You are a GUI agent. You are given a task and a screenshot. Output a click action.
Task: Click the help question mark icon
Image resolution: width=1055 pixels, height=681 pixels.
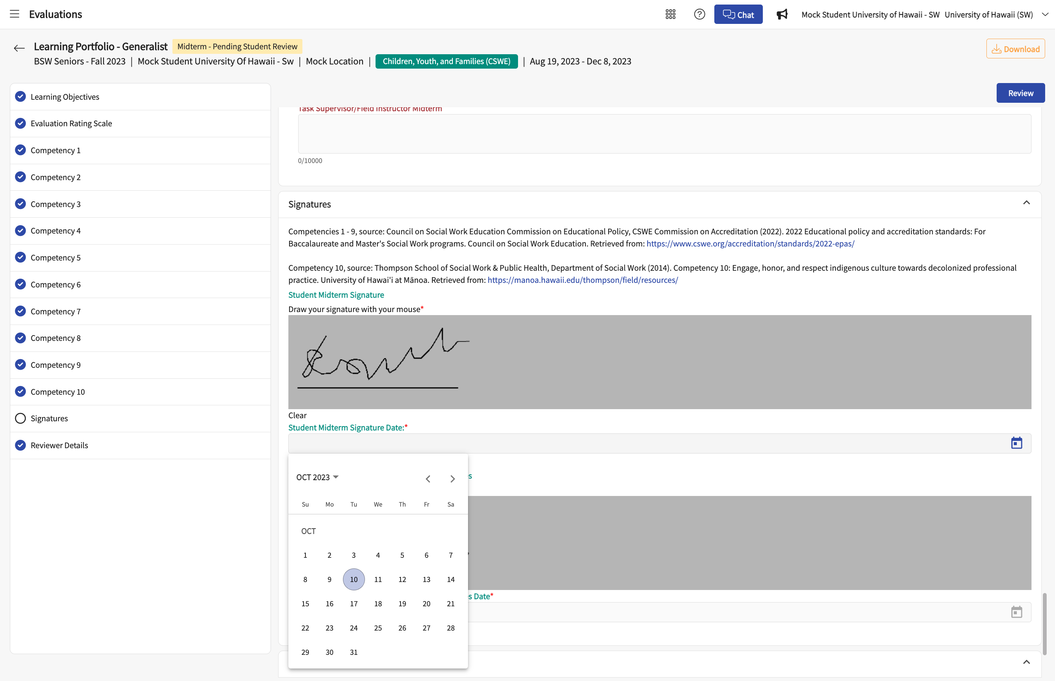(699, 14)
